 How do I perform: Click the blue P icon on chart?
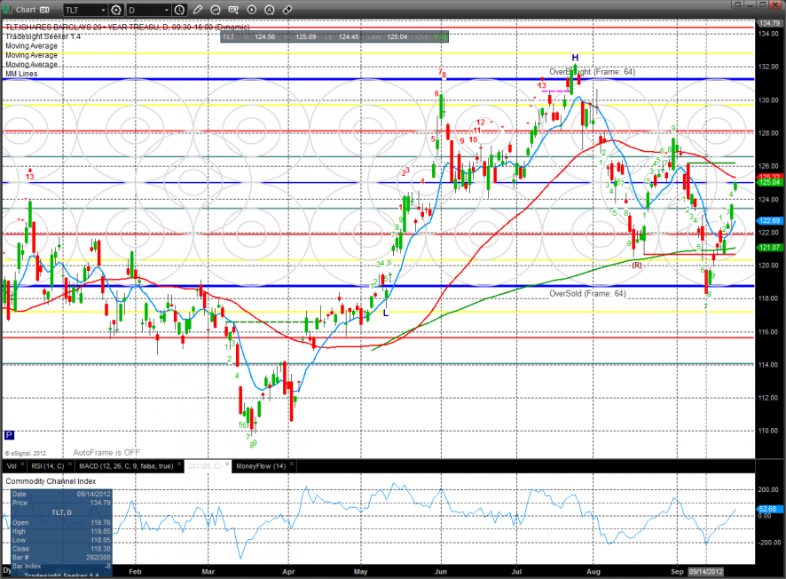click(x=9, y=436)
